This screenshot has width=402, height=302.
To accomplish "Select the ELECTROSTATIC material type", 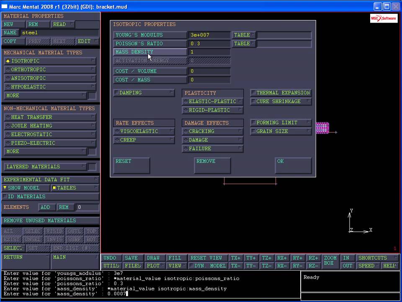I will click(50, 134).
